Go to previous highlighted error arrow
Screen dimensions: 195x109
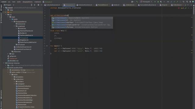(x=189, y=8)
